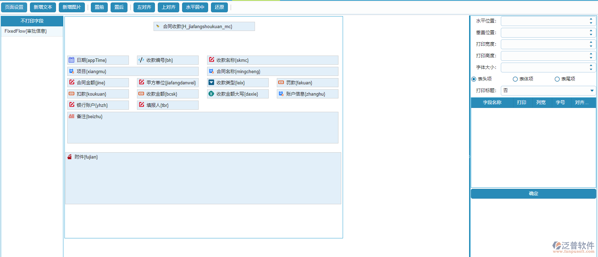
Task: Click into the 打印宽度 input field
Action: (544, 44)
